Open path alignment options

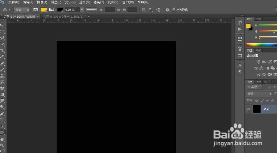(151, 10)
